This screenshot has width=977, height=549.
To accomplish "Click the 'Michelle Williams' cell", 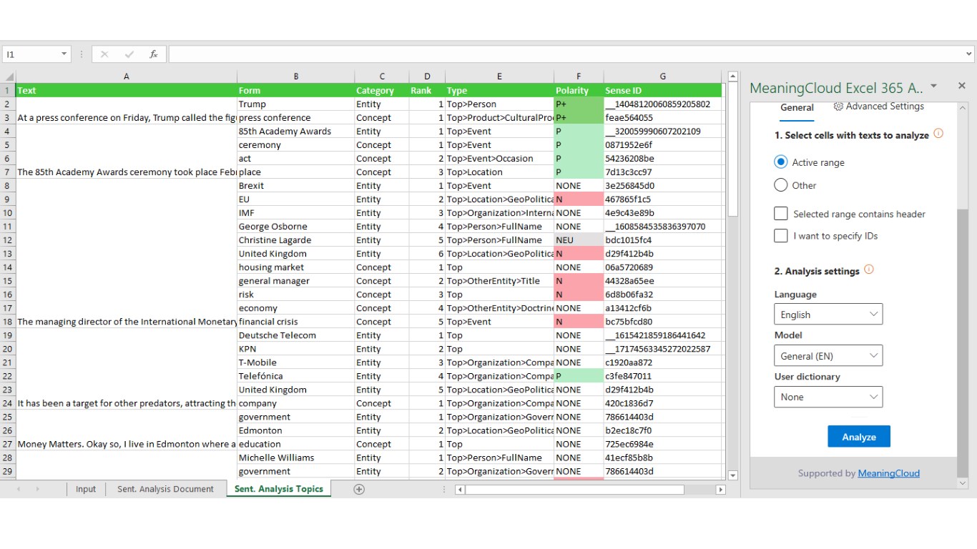I will tap(295, 457).
